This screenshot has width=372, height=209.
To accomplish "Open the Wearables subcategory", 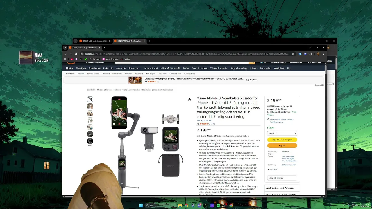I will 139,74.
